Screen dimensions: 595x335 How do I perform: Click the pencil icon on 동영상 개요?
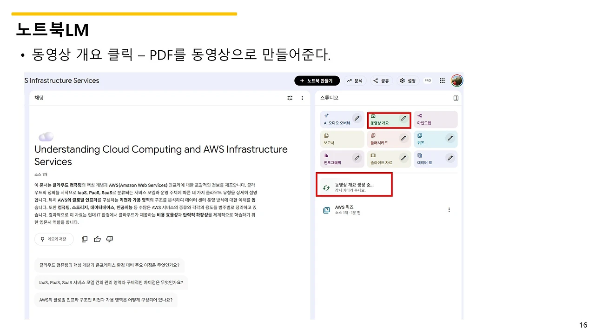tap(403, 118)
